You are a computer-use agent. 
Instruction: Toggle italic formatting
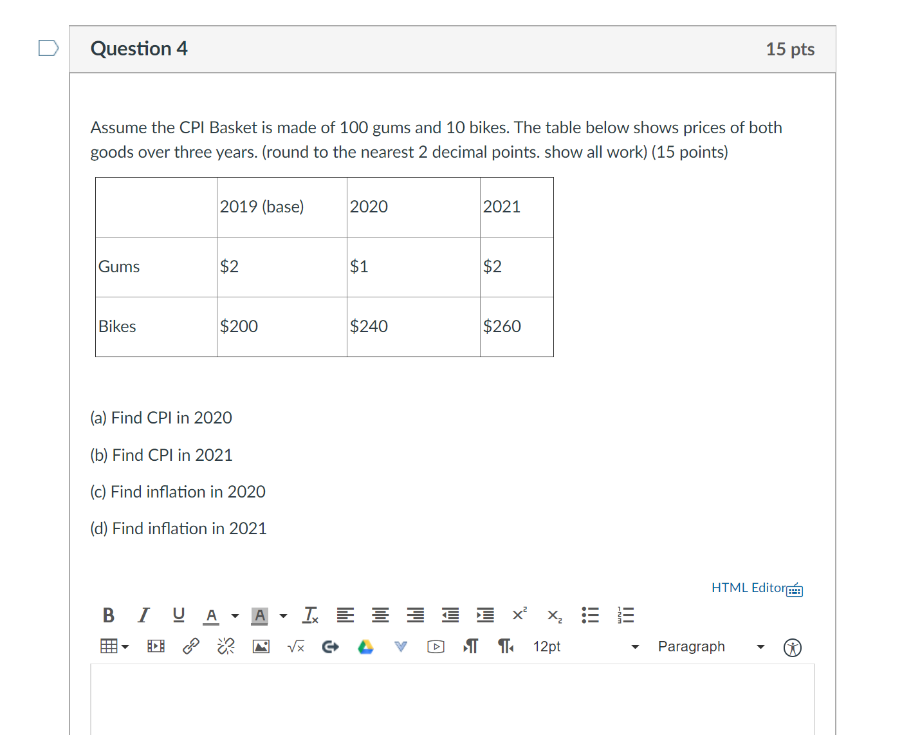[x=143, y=615]
